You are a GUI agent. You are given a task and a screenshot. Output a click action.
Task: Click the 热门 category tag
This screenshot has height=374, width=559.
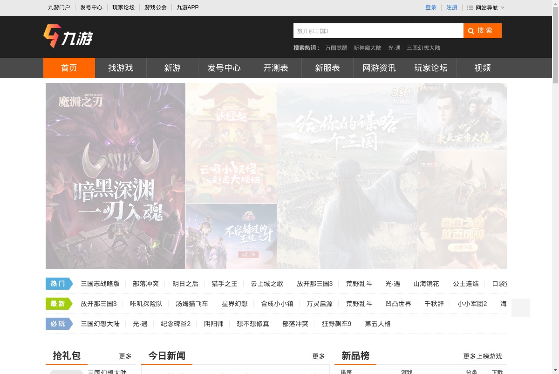tap(59, 284)
